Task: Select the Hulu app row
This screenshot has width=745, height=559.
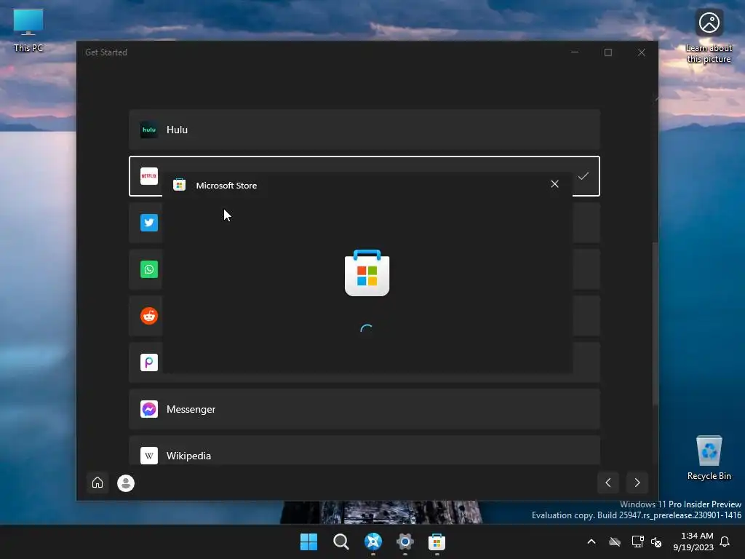Action: (364, 130)
